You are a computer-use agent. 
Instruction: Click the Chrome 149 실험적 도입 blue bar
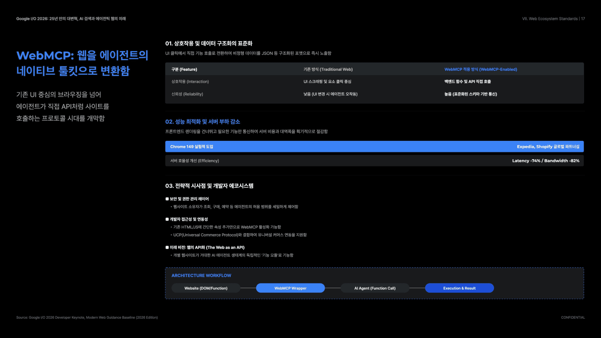(374, 146)
